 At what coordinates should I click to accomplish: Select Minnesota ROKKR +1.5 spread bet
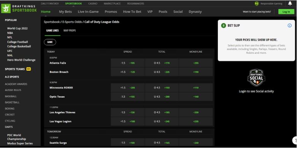point(128,88)
